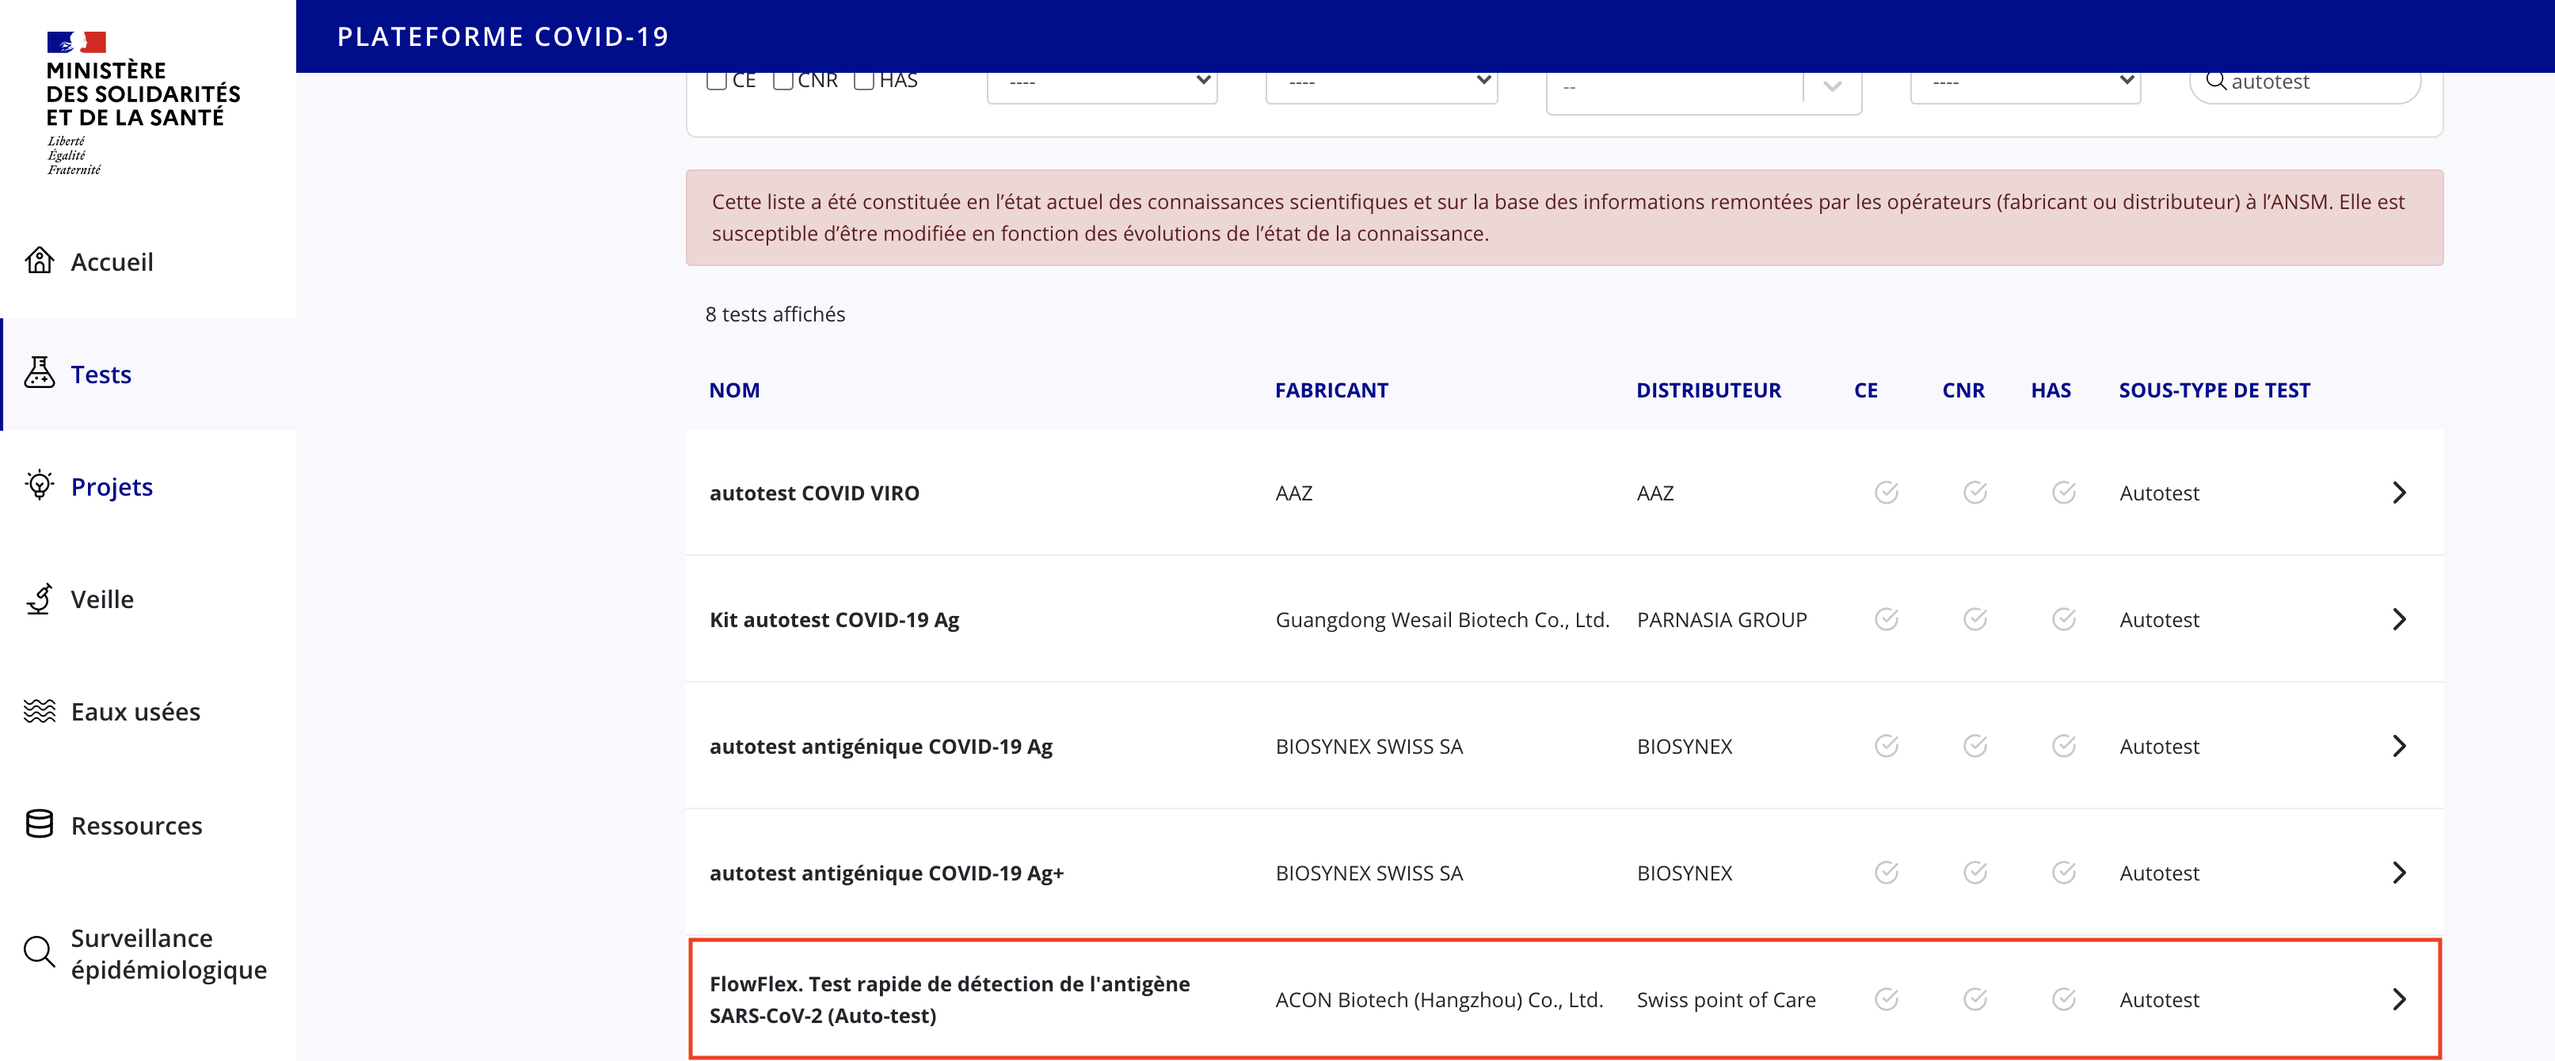Click CNR check icon for FlowFlex row
This screenshot has width=2555, height=1061.
pyautogui.click(x=1974, y=999)
